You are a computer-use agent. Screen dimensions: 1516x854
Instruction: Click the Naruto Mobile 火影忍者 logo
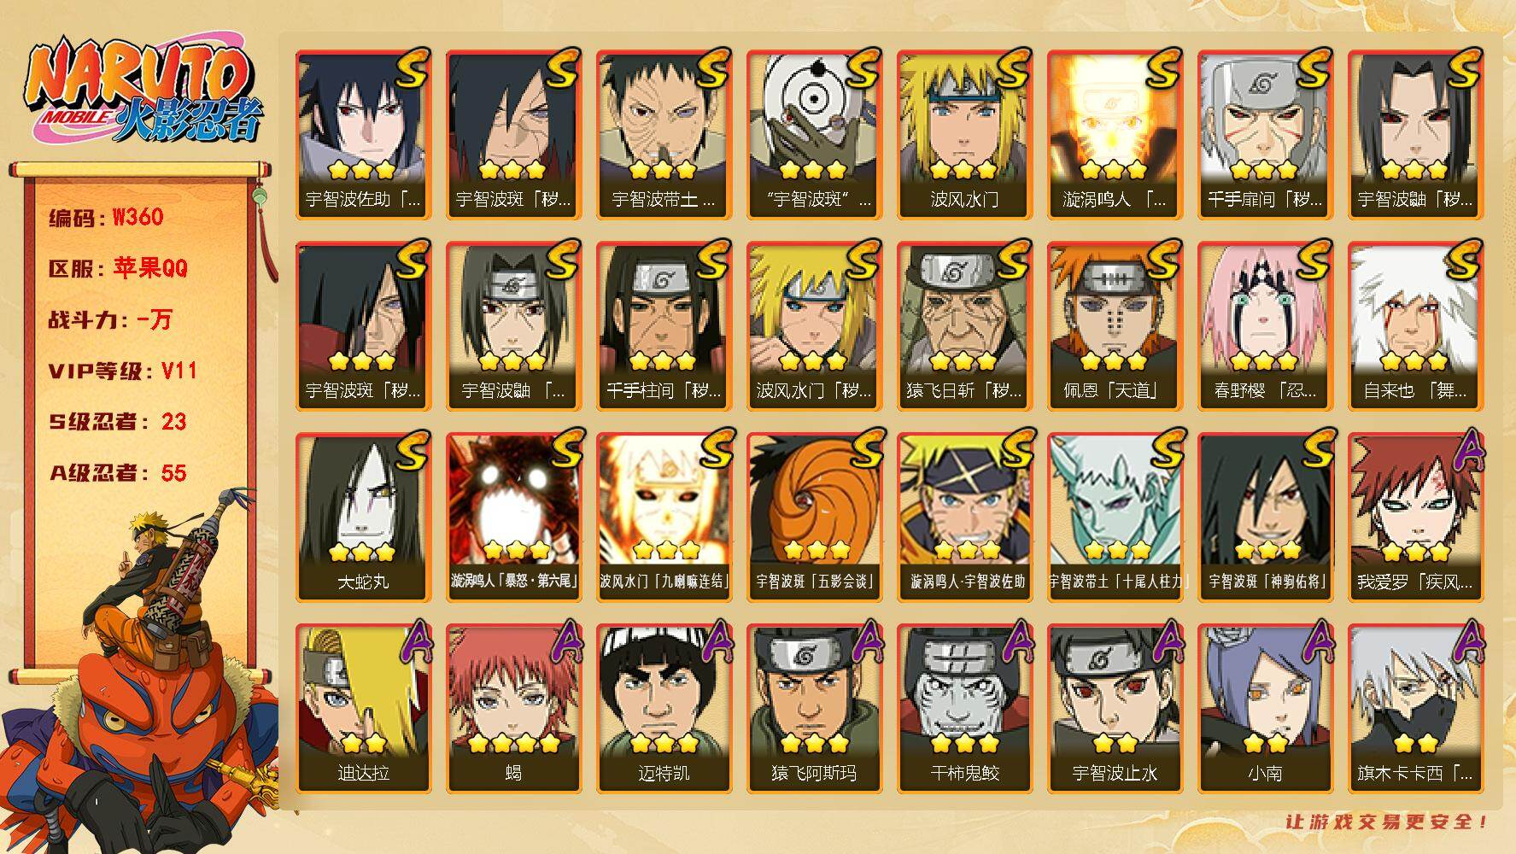(142, 93)
